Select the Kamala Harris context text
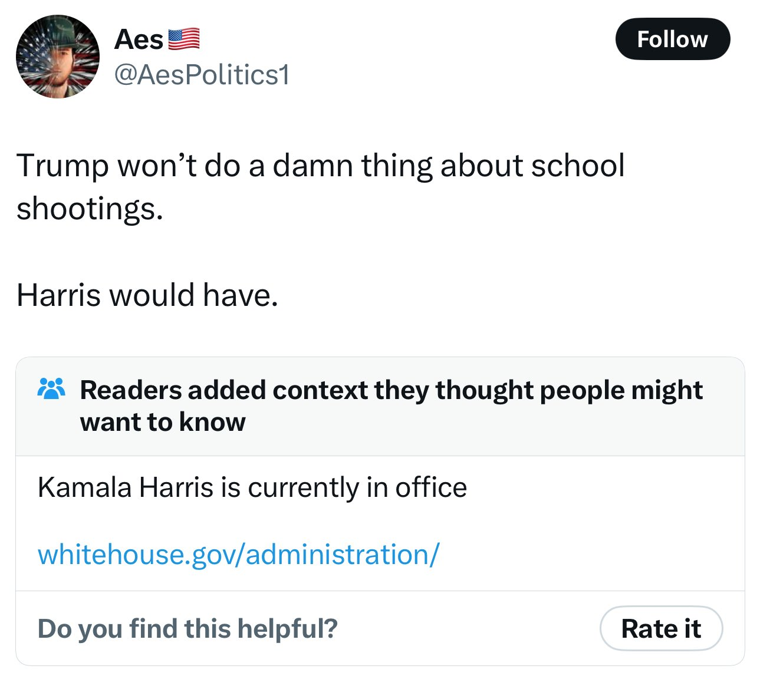 [x=252, y=486]
